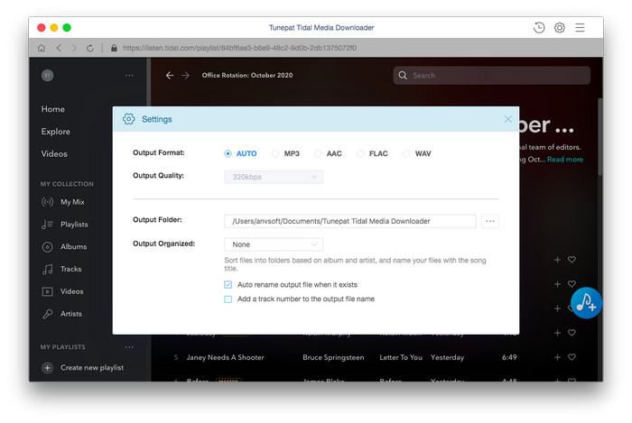
Task: Go forward in Tidal player header
Action: (185, 76)
